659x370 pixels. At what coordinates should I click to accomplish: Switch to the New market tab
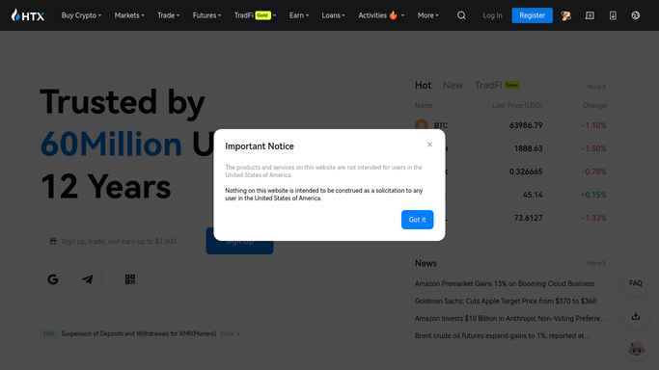tap(453, 85)
